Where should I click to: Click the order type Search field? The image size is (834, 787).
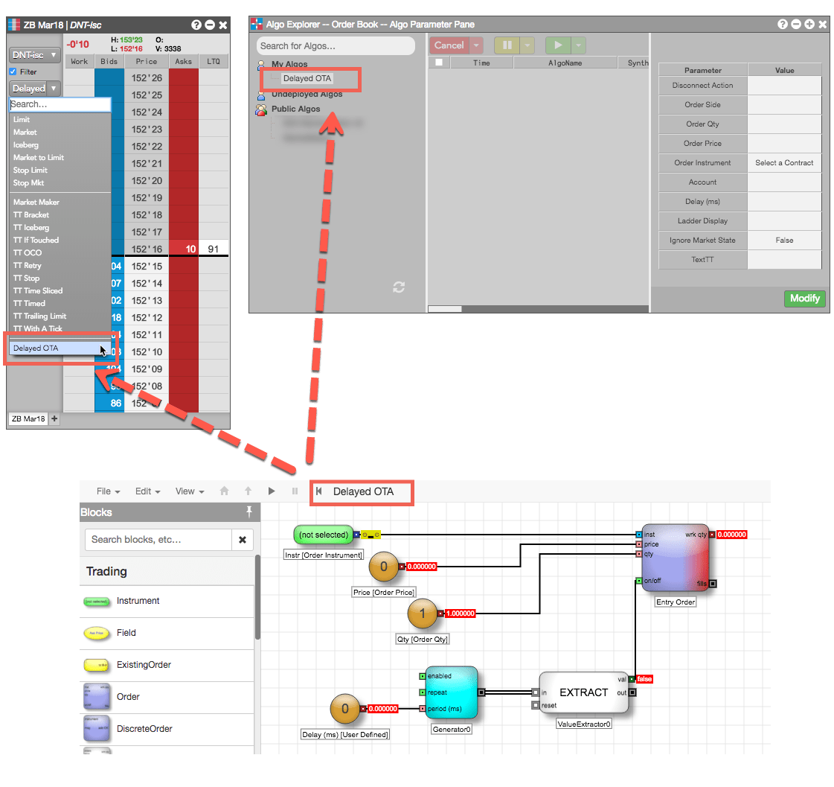[60, 104]
